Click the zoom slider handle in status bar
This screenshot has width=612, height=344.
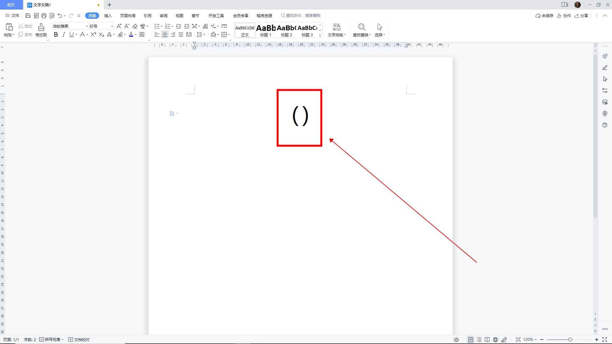(x=570, y=340)
